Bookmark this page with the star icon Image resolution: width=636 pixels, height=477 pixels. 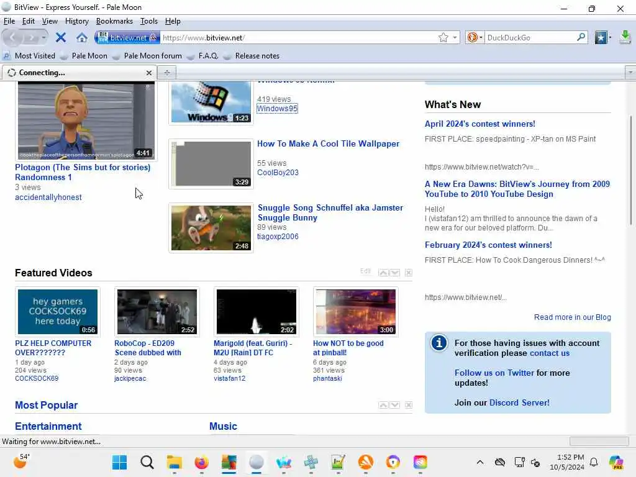click(x=443, y=38)
